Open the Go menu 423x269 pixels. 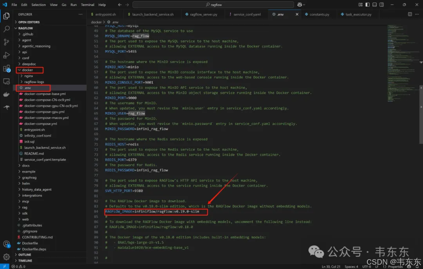tap(64, 5)
